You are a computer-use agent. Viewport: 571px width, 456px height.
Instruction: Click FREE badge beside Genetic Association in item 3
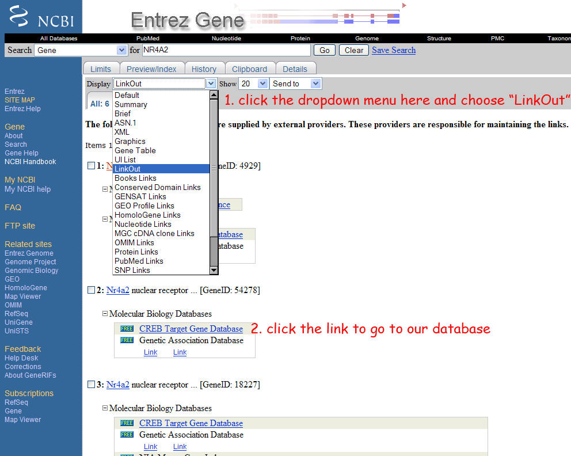point(127,435)
